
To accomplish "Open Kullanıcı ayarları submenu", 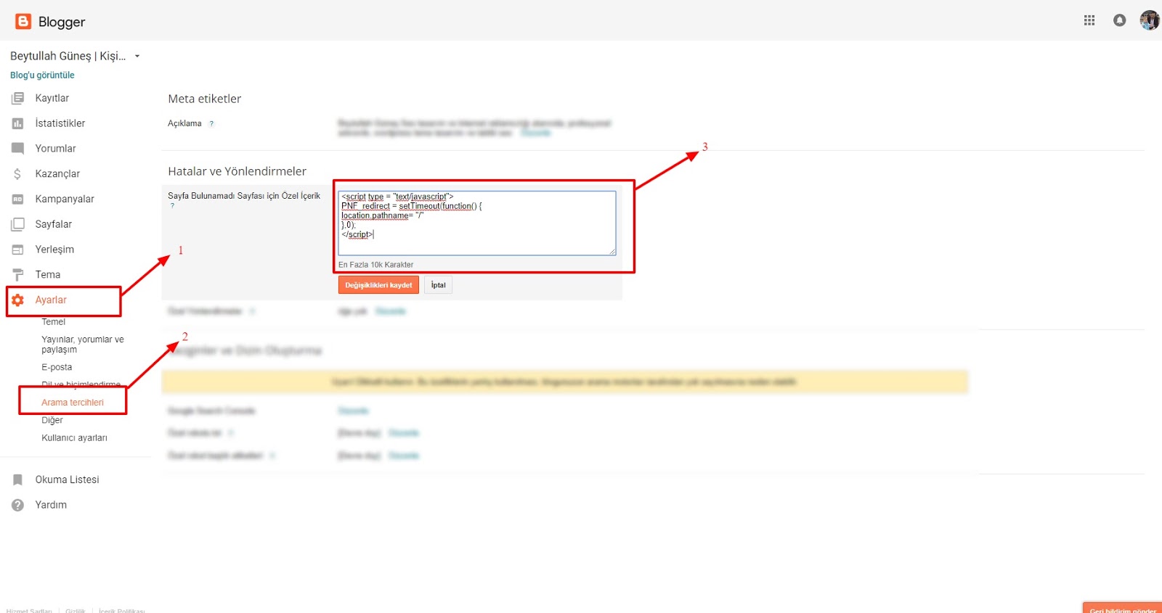I will [74, 438].
